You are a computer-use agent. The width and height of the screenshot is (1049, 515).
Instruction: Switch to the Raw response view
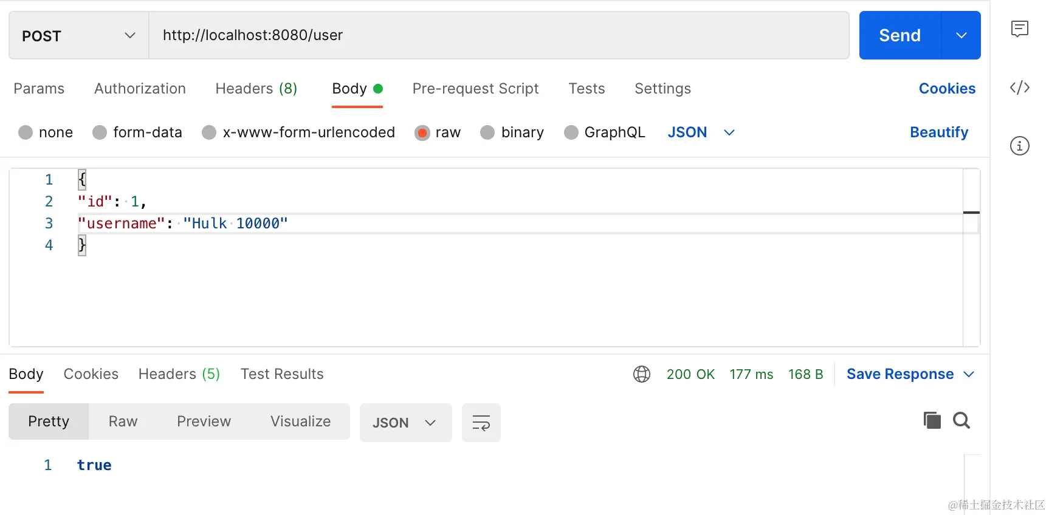pos(123,421)
